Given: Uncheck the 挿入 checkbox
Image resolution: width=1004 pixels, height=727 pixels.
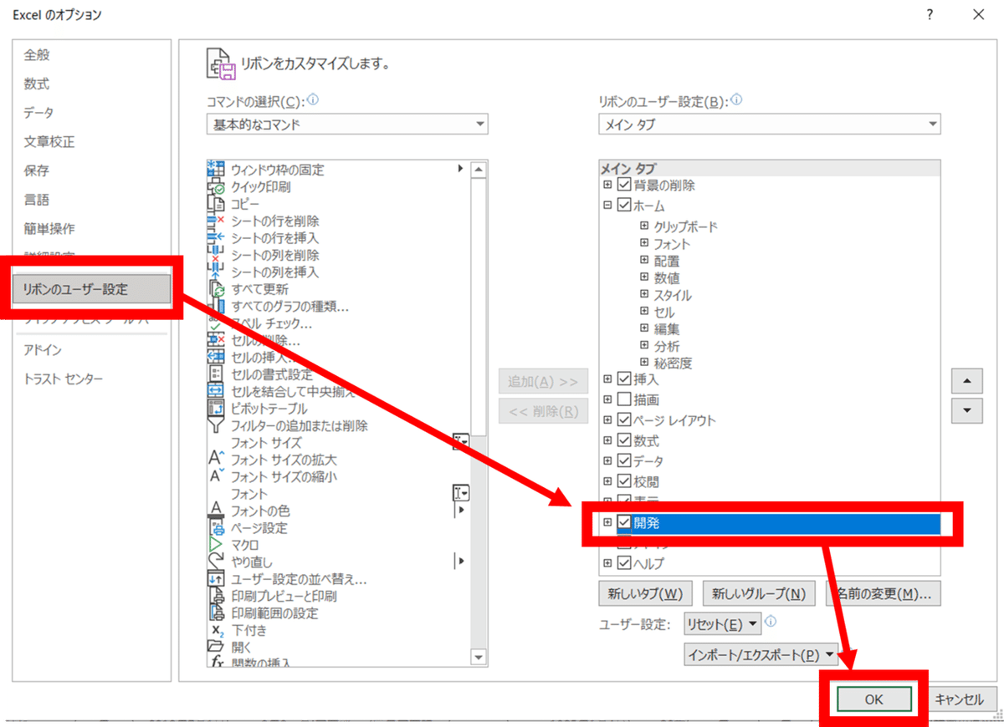Looking at the screenshot, I should (624, 379).
